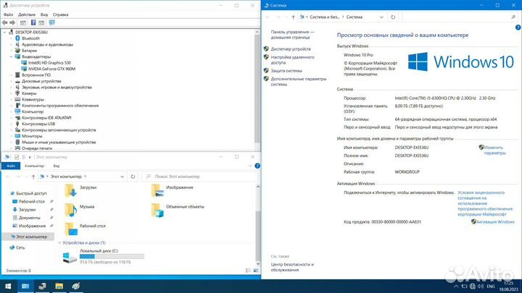
Task: Click the Up arrow in Explorer navigation
Action: (x=33, y=177)
